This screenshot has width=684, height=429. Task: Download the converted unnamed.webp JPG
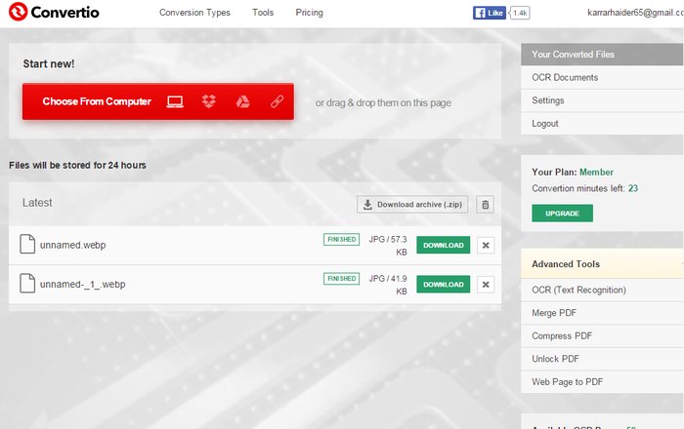point(444,245)
